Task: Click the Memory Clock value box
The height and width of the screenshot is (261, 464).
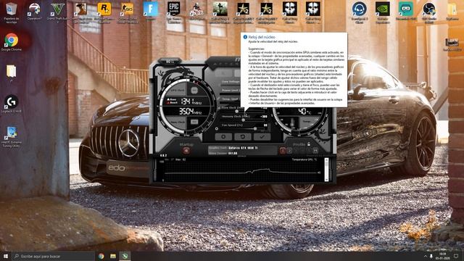Action: pos(264,117)
